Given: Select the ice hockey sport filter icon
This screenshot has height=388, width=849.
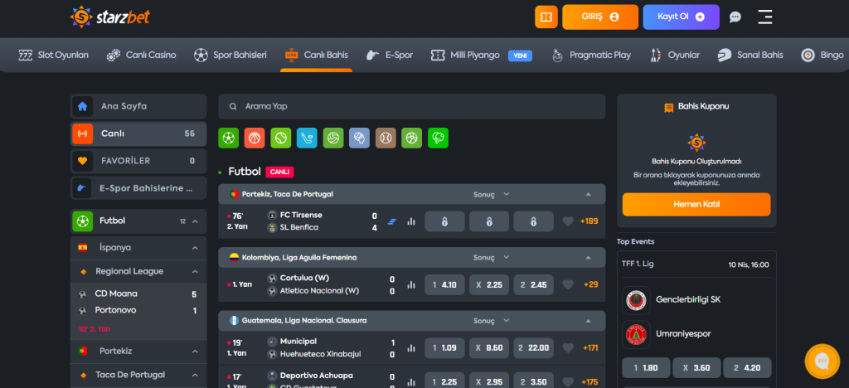Looking at the screenshot, I should tap(307, 138).
